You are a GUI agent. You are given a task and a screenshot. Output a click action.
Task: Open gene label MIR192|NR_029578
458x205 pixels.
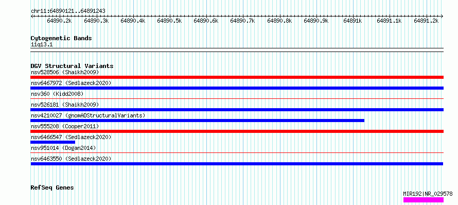click(428, 194)
